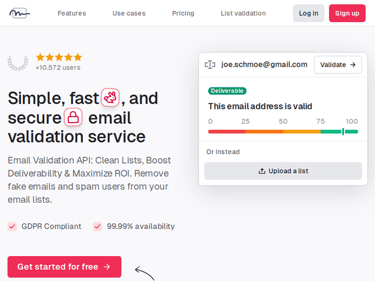
Task: Click the padlock icon beside 'secure'
Action: coord(73,118)
